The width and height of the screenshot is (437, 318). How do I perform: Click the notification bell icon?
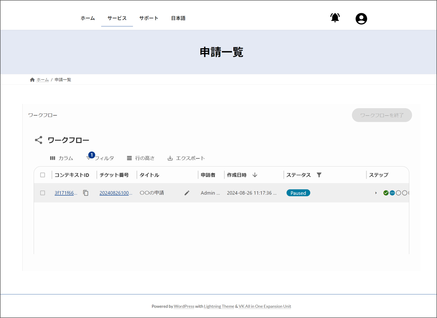335,18
